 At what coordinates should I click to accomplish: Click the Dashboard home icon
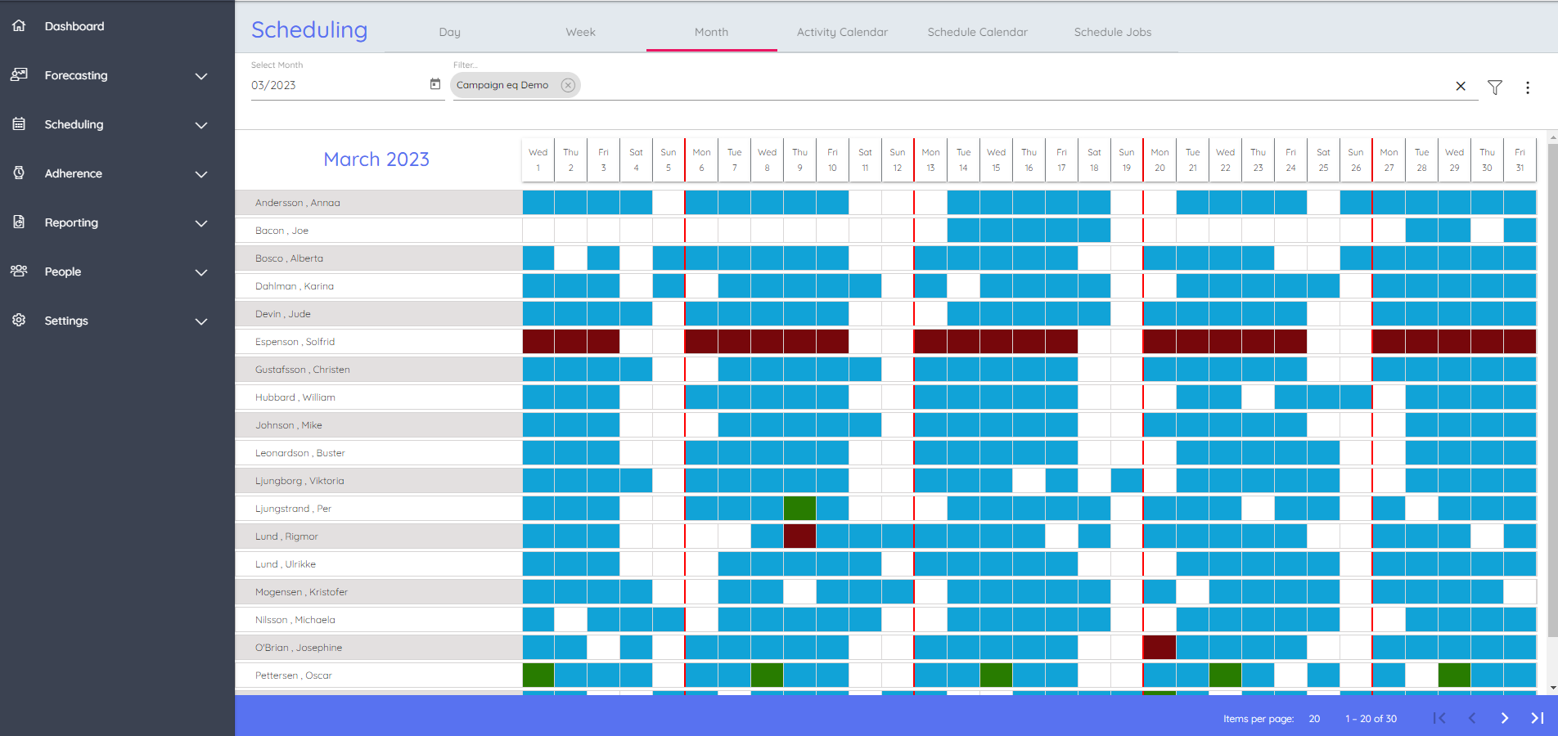pos(20,26)
